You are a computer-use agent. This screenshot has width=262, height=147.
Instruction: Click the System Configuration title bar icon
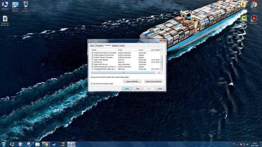coord(89,41)
